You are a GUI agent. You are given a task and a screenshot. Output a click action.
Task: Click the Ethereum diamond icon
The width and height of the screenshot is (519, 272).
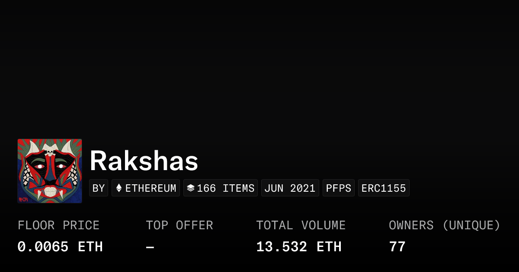[x=119, y=188]
